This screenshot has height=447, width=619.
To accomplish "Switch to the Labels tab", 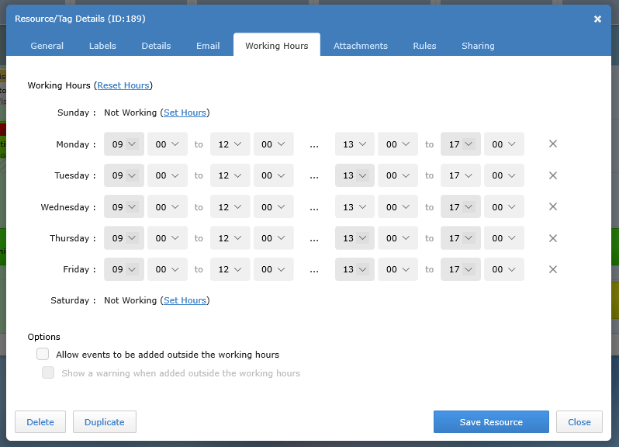I will 102,46.
